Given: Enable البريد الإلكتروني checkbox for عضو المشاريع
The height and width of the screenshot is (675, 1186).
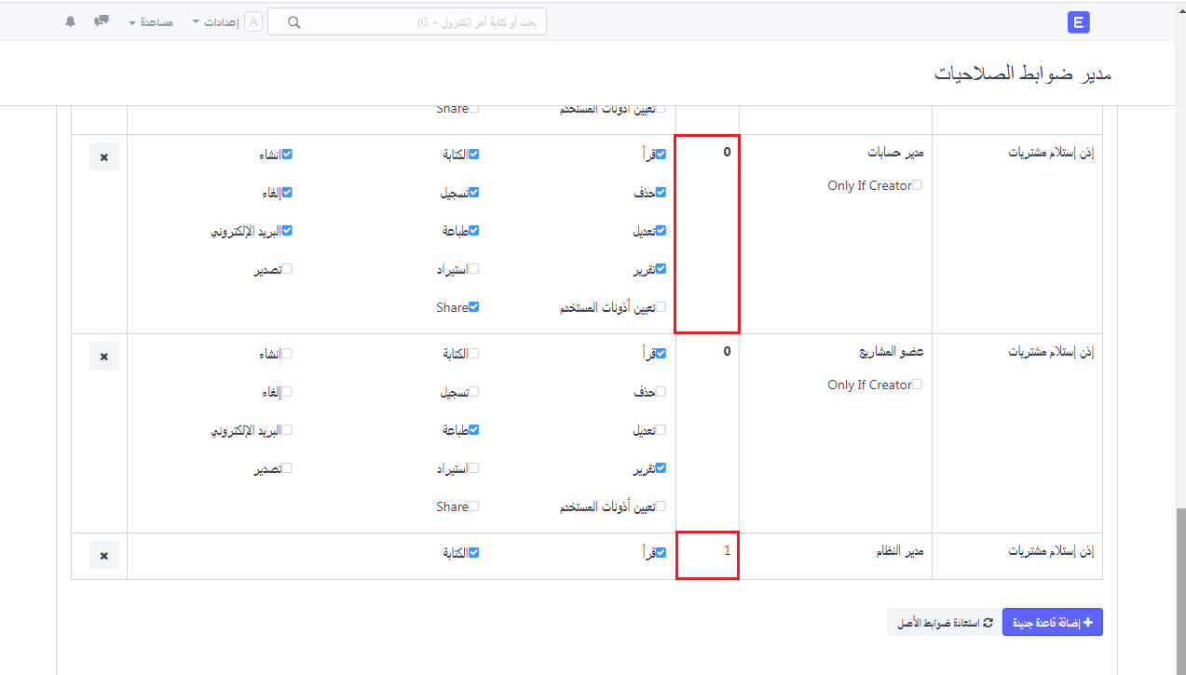Looking at the screenshot, I should [x=287, y=430].
